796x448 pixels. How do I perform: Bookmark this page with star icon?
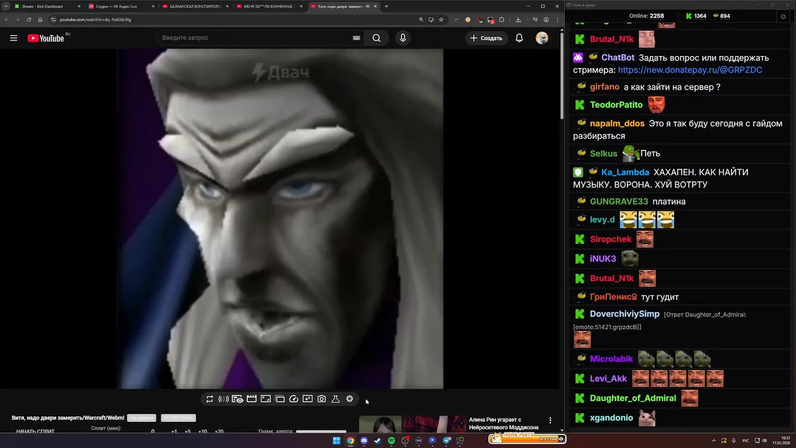(441, 19)
